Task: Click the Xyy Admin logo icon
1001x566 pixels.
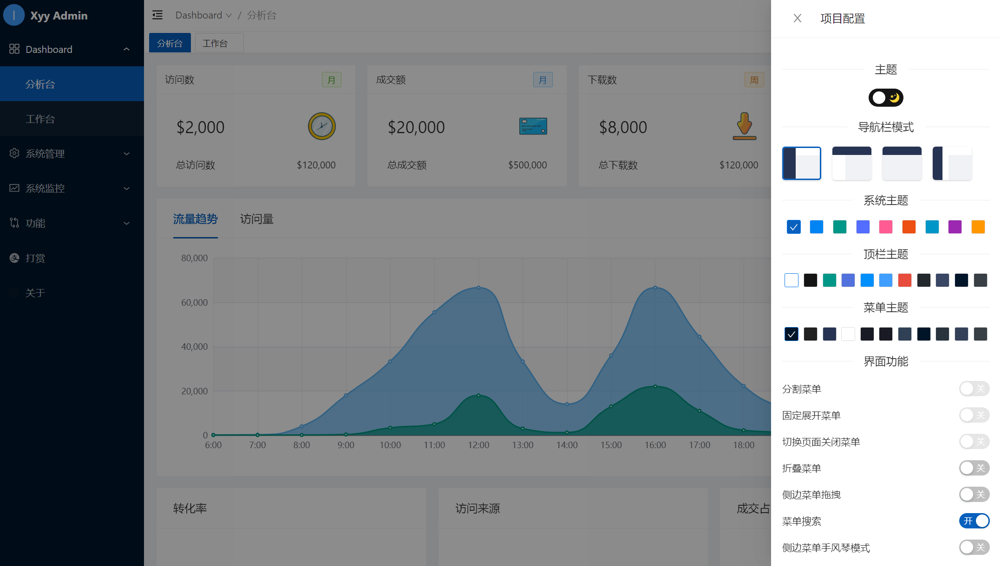Action: coord(14,15)
